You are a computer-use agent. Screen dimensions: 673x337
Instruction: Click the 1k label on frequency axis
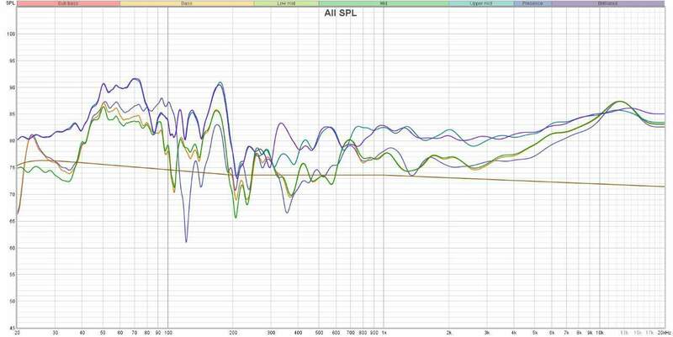click(384, 333)
